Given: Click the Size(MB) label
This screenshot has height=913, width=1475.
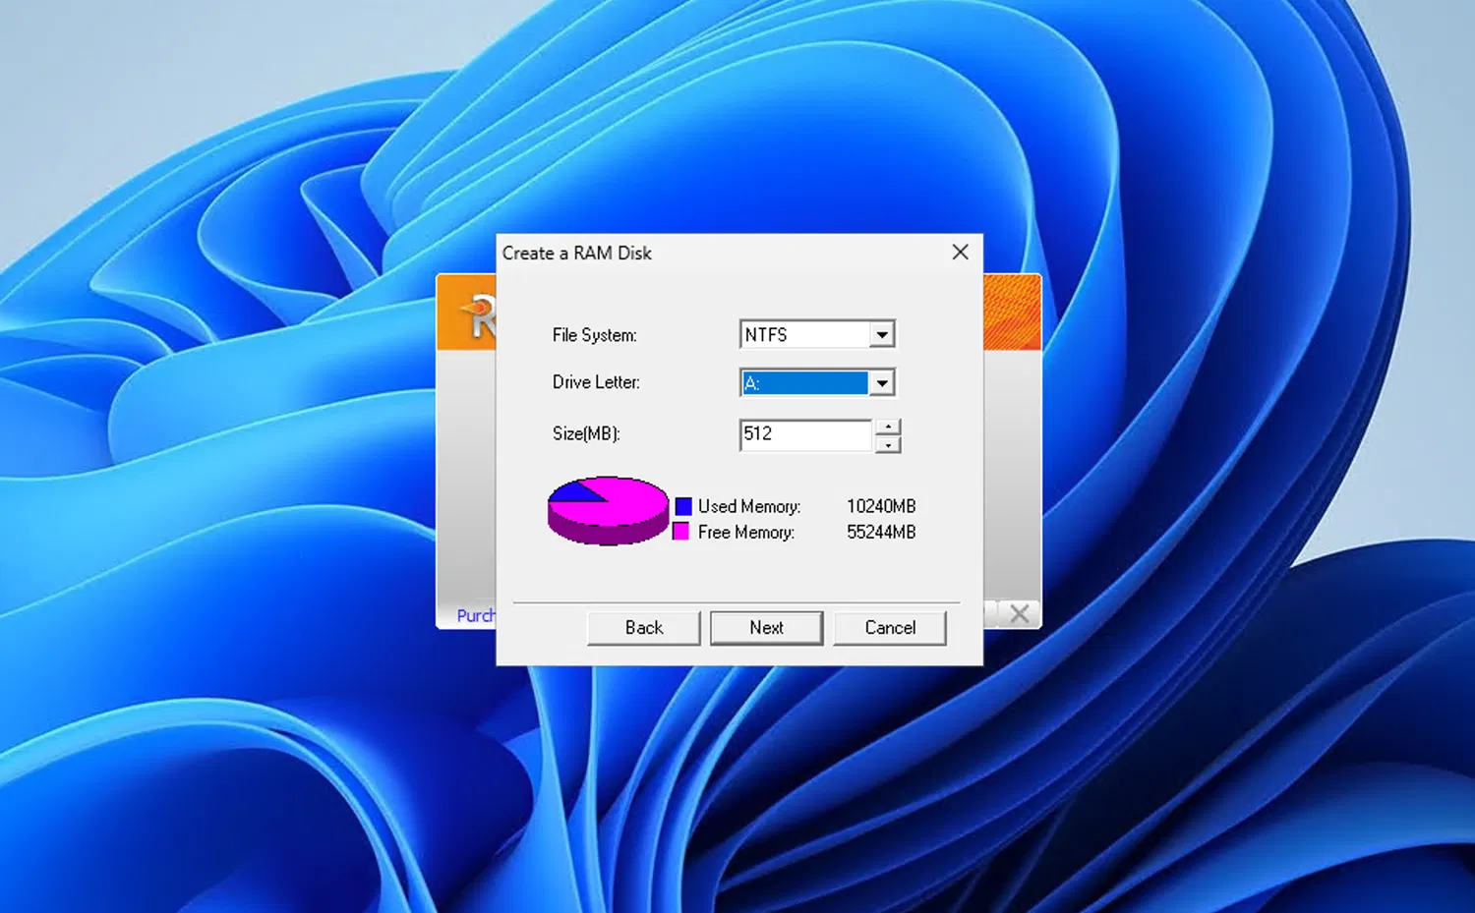Looking at the screenshot, I should tap(586, 433).
